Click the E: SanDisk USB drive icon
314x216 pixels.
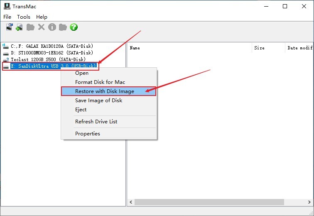pos(6,67)
